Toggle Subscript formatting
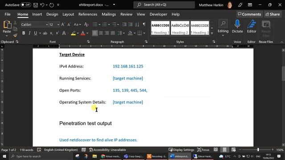This screenshot has width=285, height=160. tap(52, 33)
